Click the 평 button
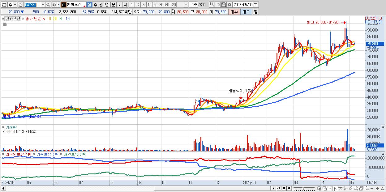The height and width of the screenshot is (192, 386). coord(255,12)
